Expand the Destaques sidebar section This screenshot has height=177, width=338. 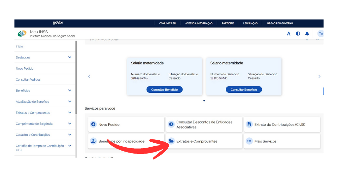tap(69, 57)
